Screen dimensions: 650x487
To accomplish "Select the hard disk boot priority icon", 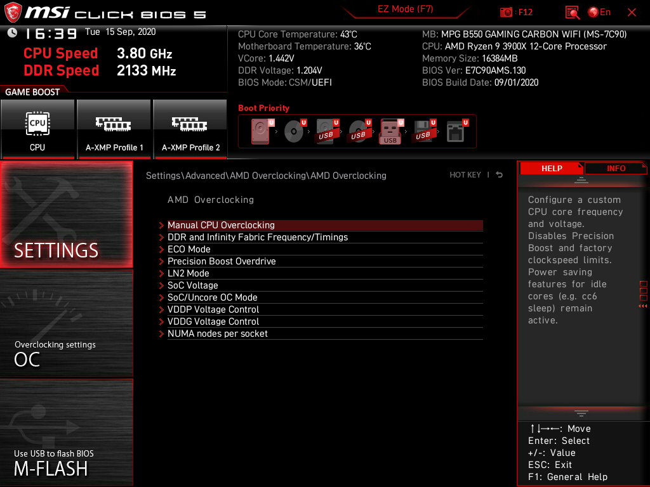I will (x=261, y=131).
